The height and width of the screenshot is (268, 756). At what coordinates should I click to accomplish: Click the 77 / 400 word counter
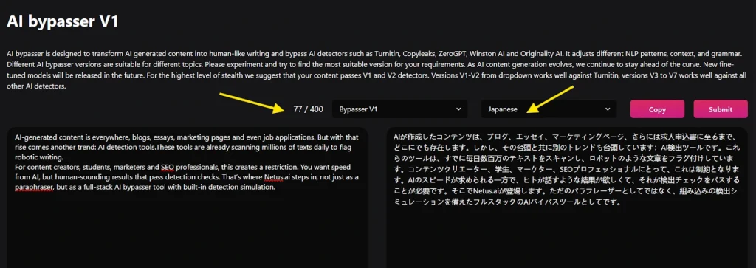[308, 109]
